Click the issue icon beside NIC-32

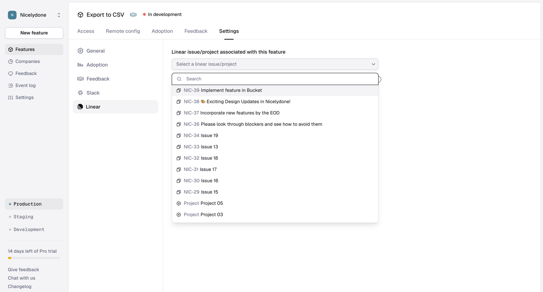pyautogui.click(x=178, y=158)
